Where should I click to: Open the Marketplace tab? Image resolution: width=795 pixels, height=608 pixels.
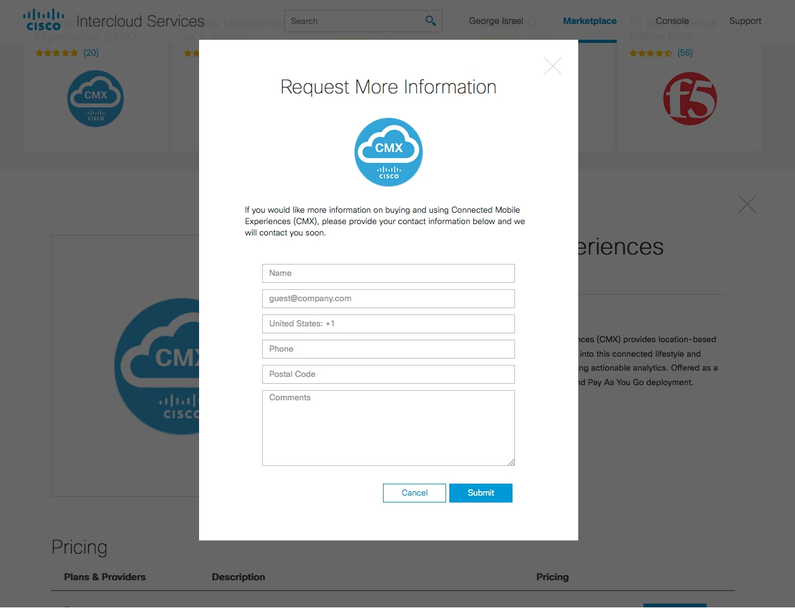tap(589, 21)
